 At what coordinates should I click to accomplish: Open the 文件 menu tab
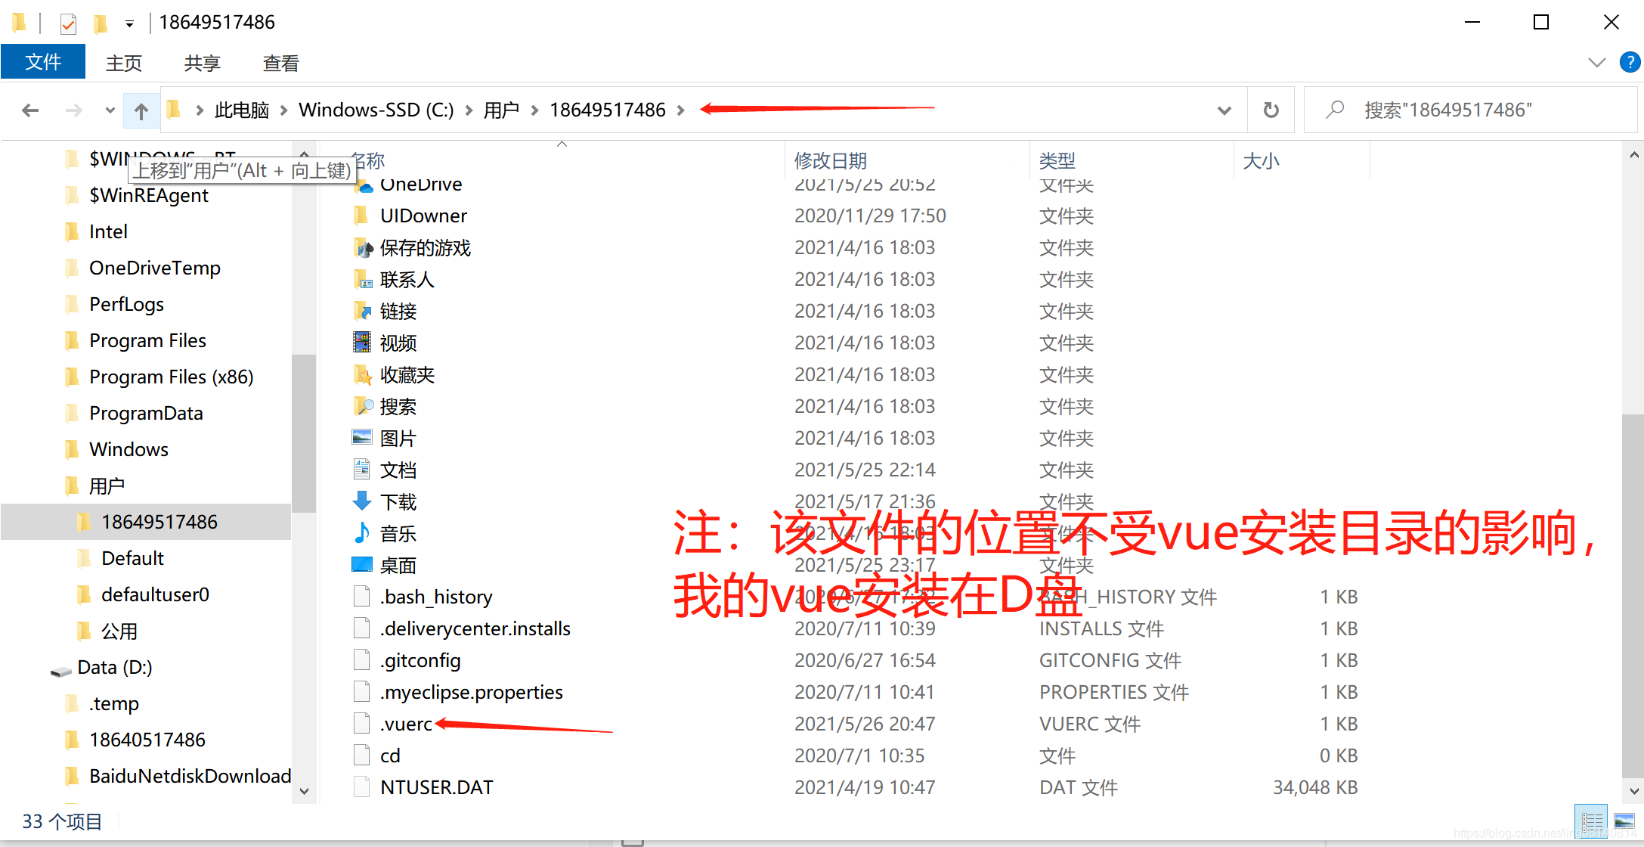click(x=43, y=62)
